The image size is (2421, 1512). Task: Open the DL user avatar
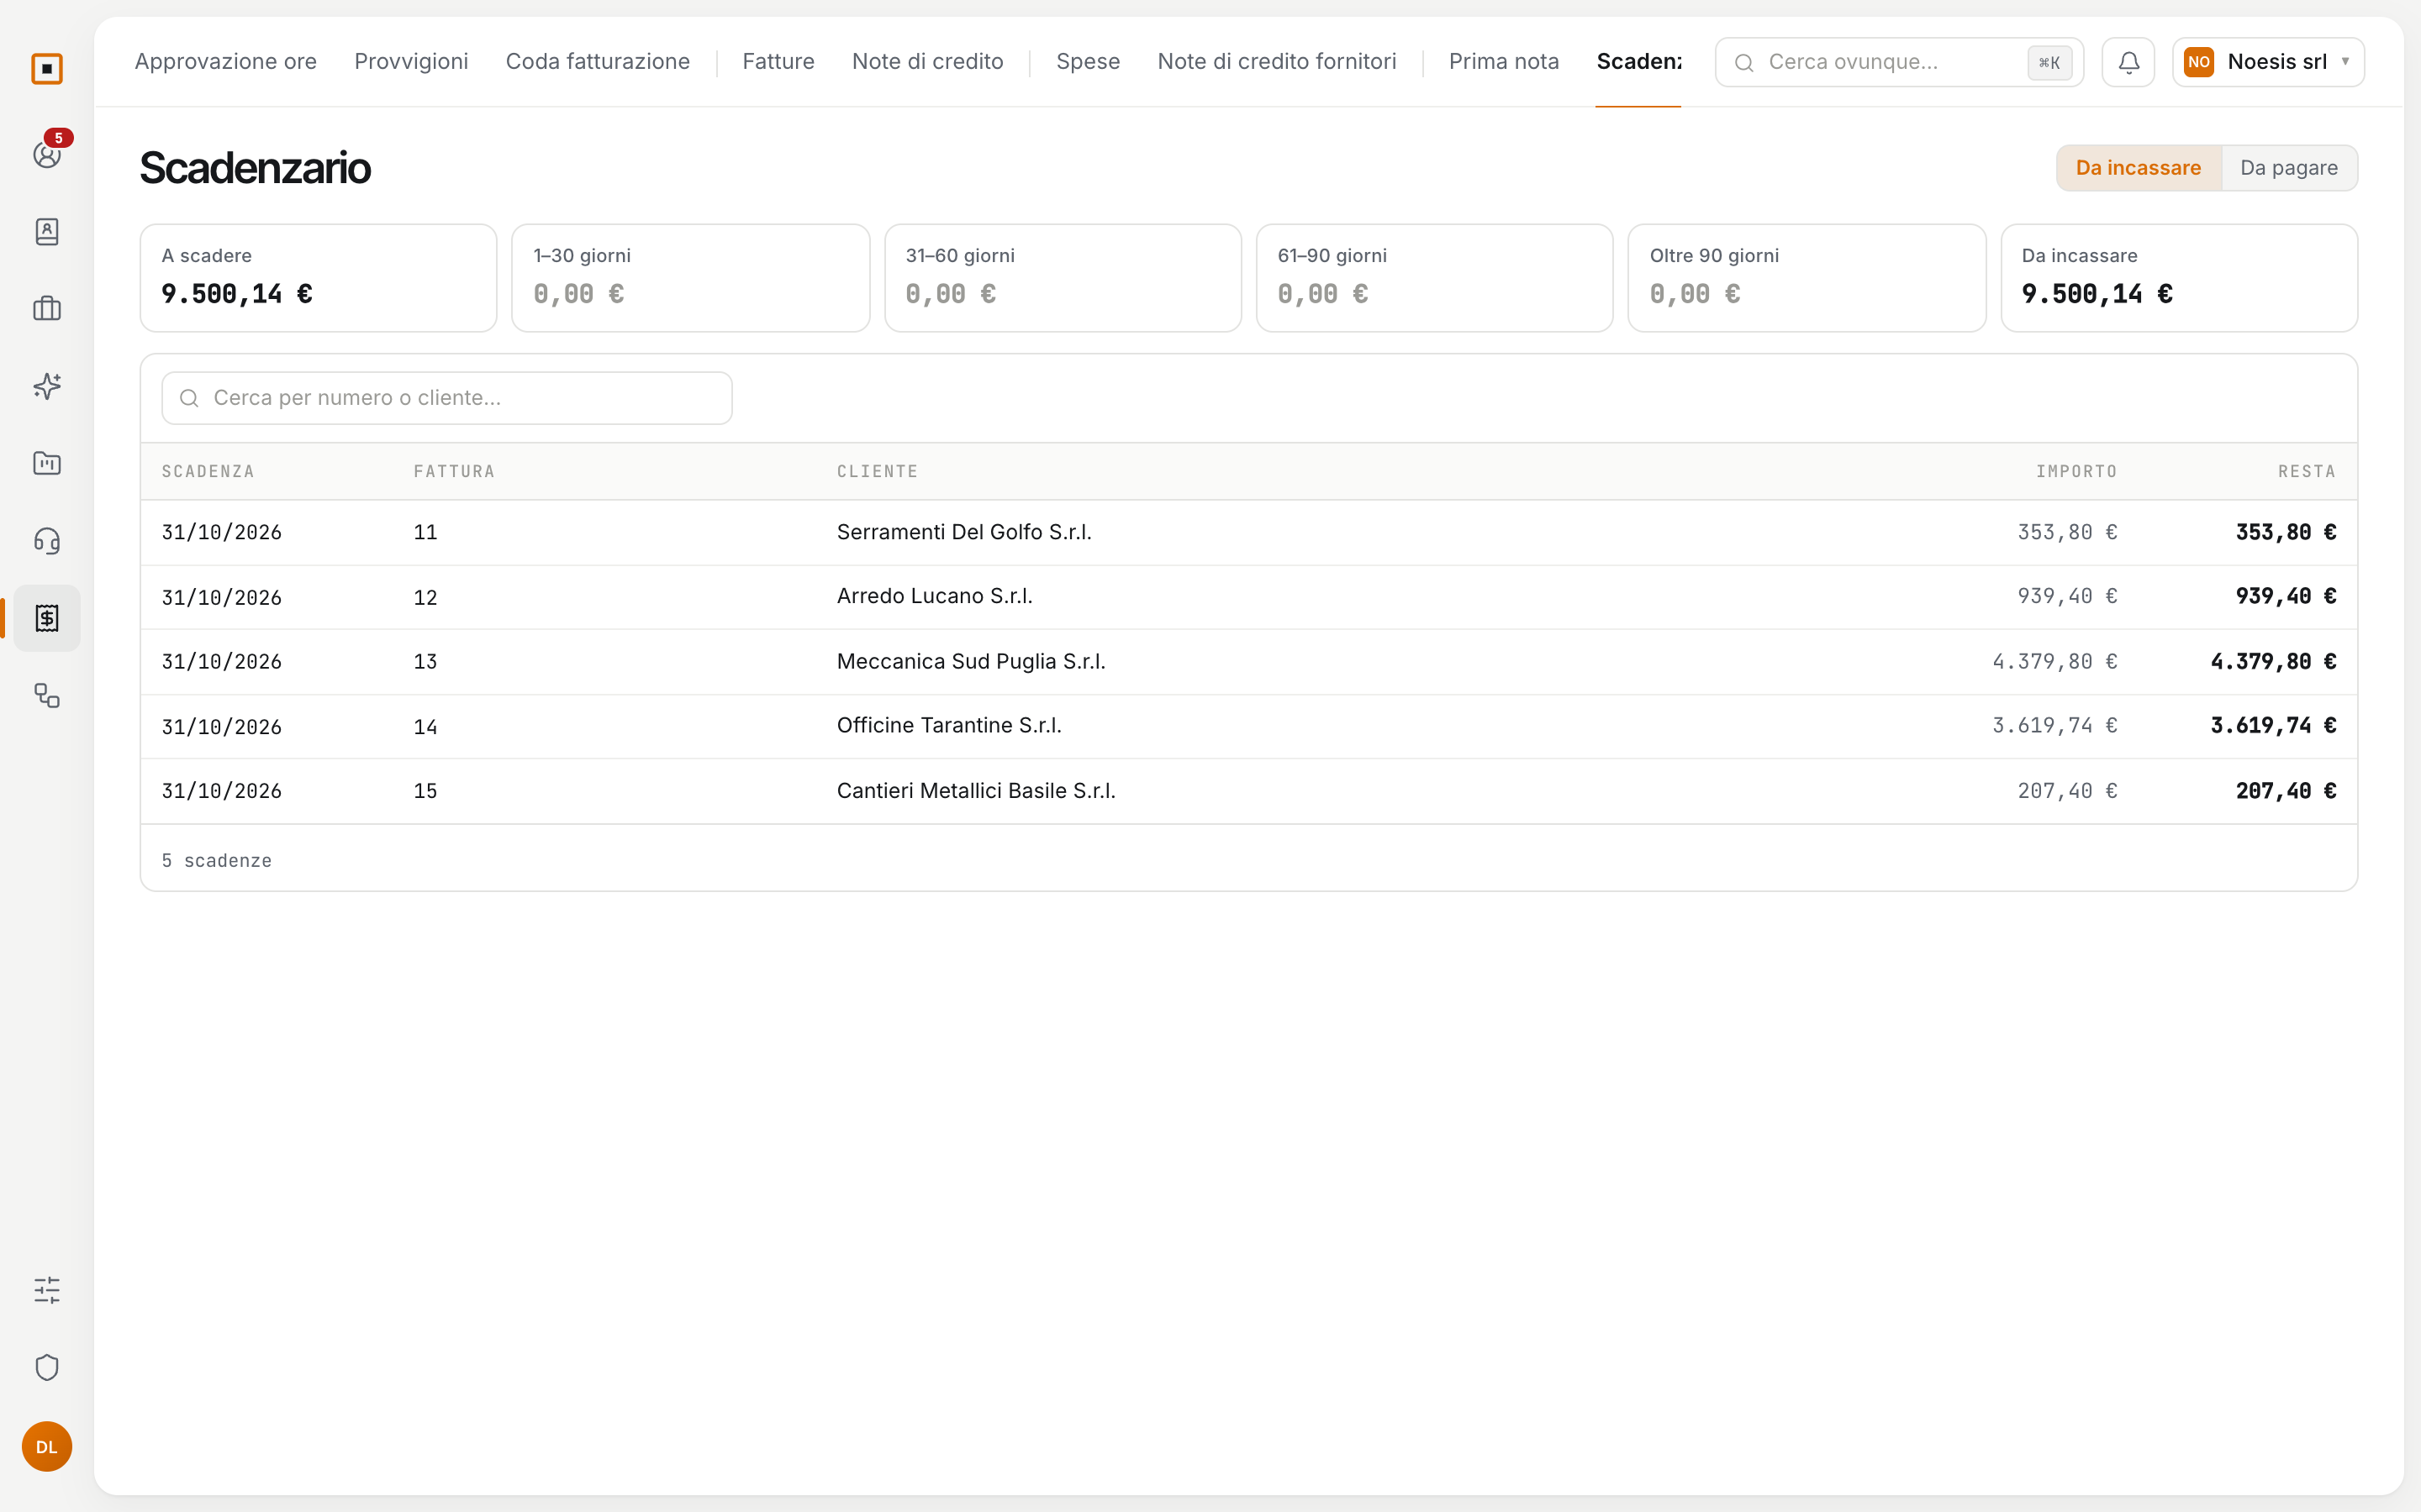click(47, 1447)
